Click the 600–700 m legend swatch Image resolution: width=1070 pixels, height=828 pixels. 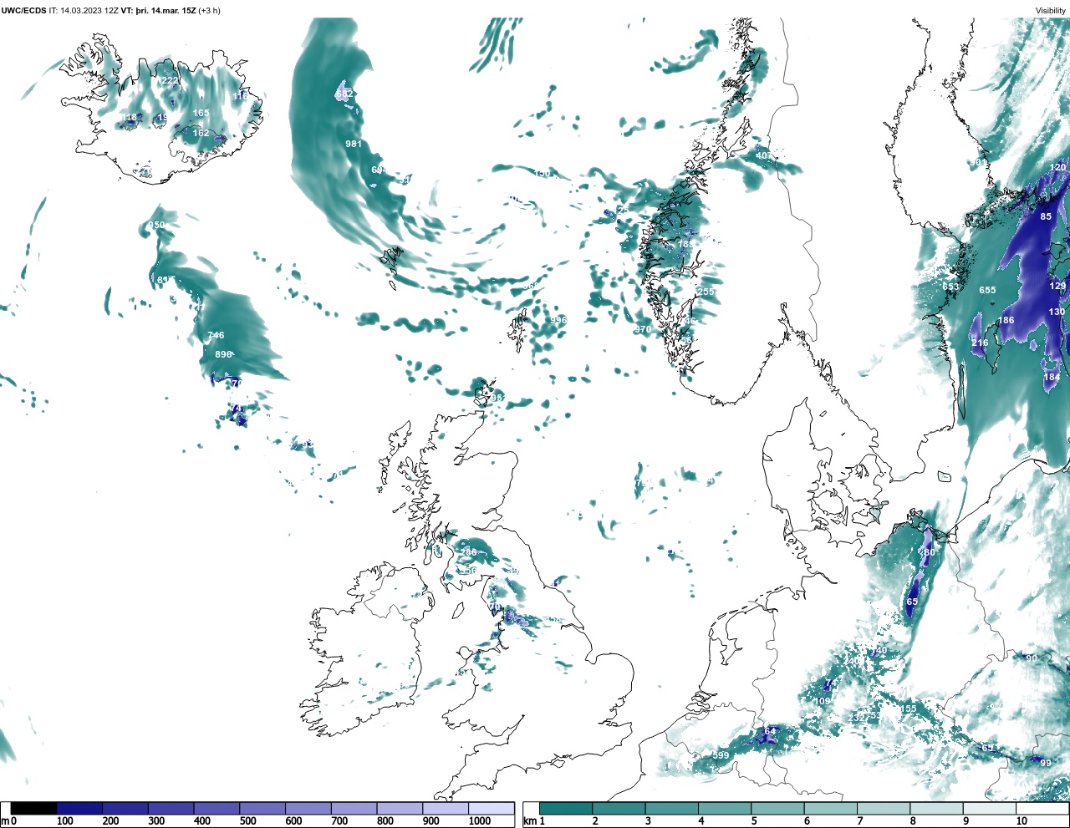coord(308,809)
